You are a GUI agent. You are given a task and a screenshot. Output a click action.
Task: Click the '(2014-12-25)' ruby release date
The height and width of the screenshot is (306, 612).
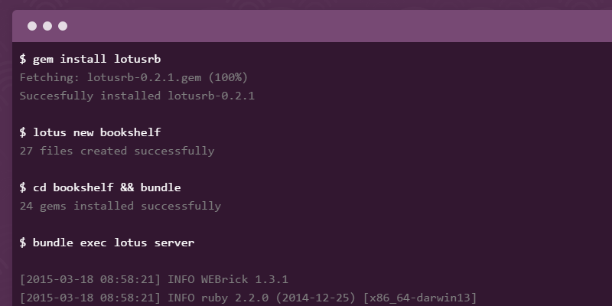click(x=315, y=298)
